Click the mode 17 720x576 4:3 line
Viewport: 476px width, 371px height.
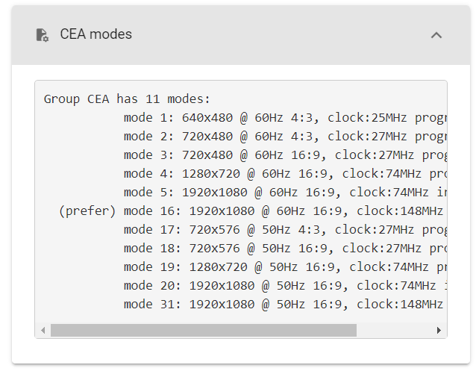point(285,230)
